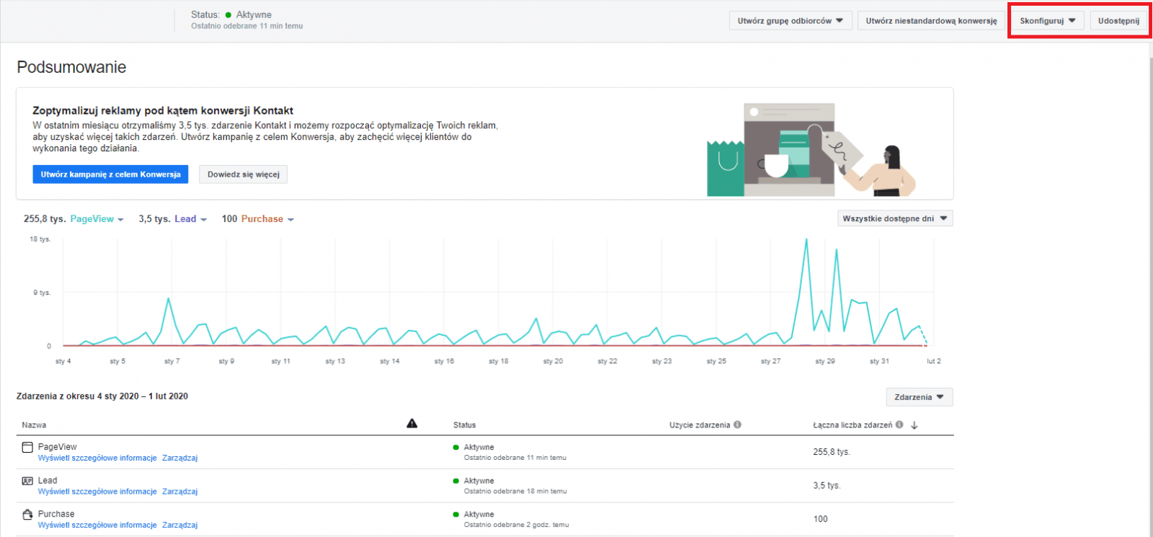Viewport: 1153px width, 537px height.
Task: Click Utwórz kampanię z celem Konwersja
Action: [110, 174]
